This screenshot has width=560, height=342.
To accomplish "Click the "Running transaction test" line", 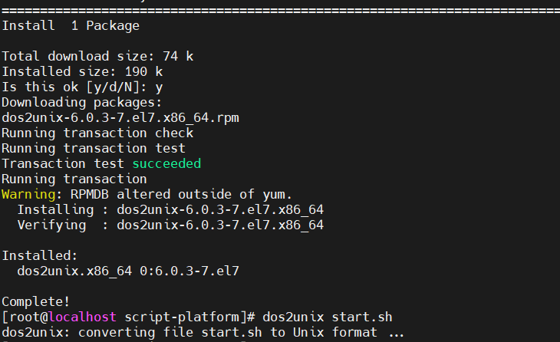I will click(94, 148).
